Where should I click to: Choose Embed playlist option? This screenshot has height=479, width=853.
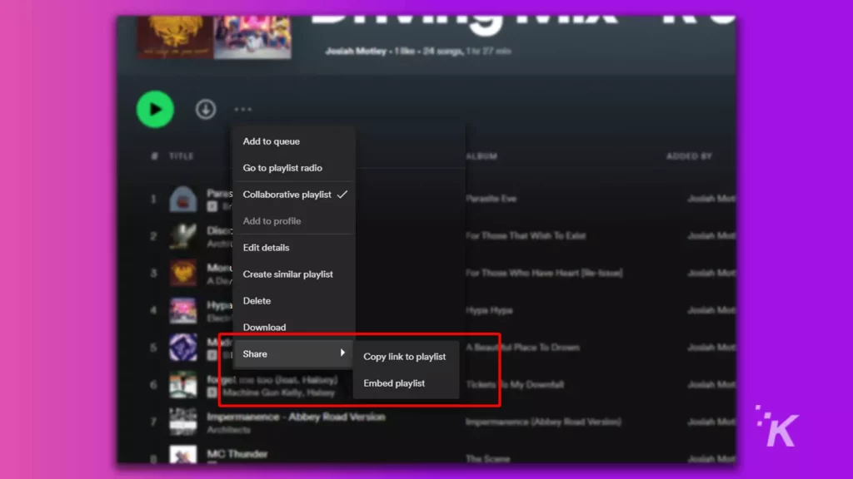[x=396, y=383]
